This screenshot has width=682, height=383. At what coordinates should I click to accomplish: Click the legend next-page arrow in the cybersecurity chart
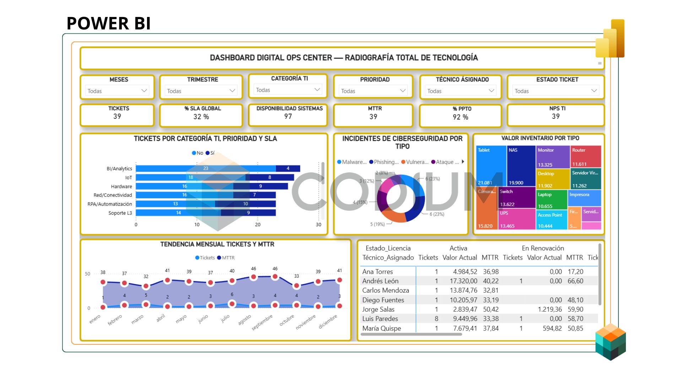[x=463, y=162]
